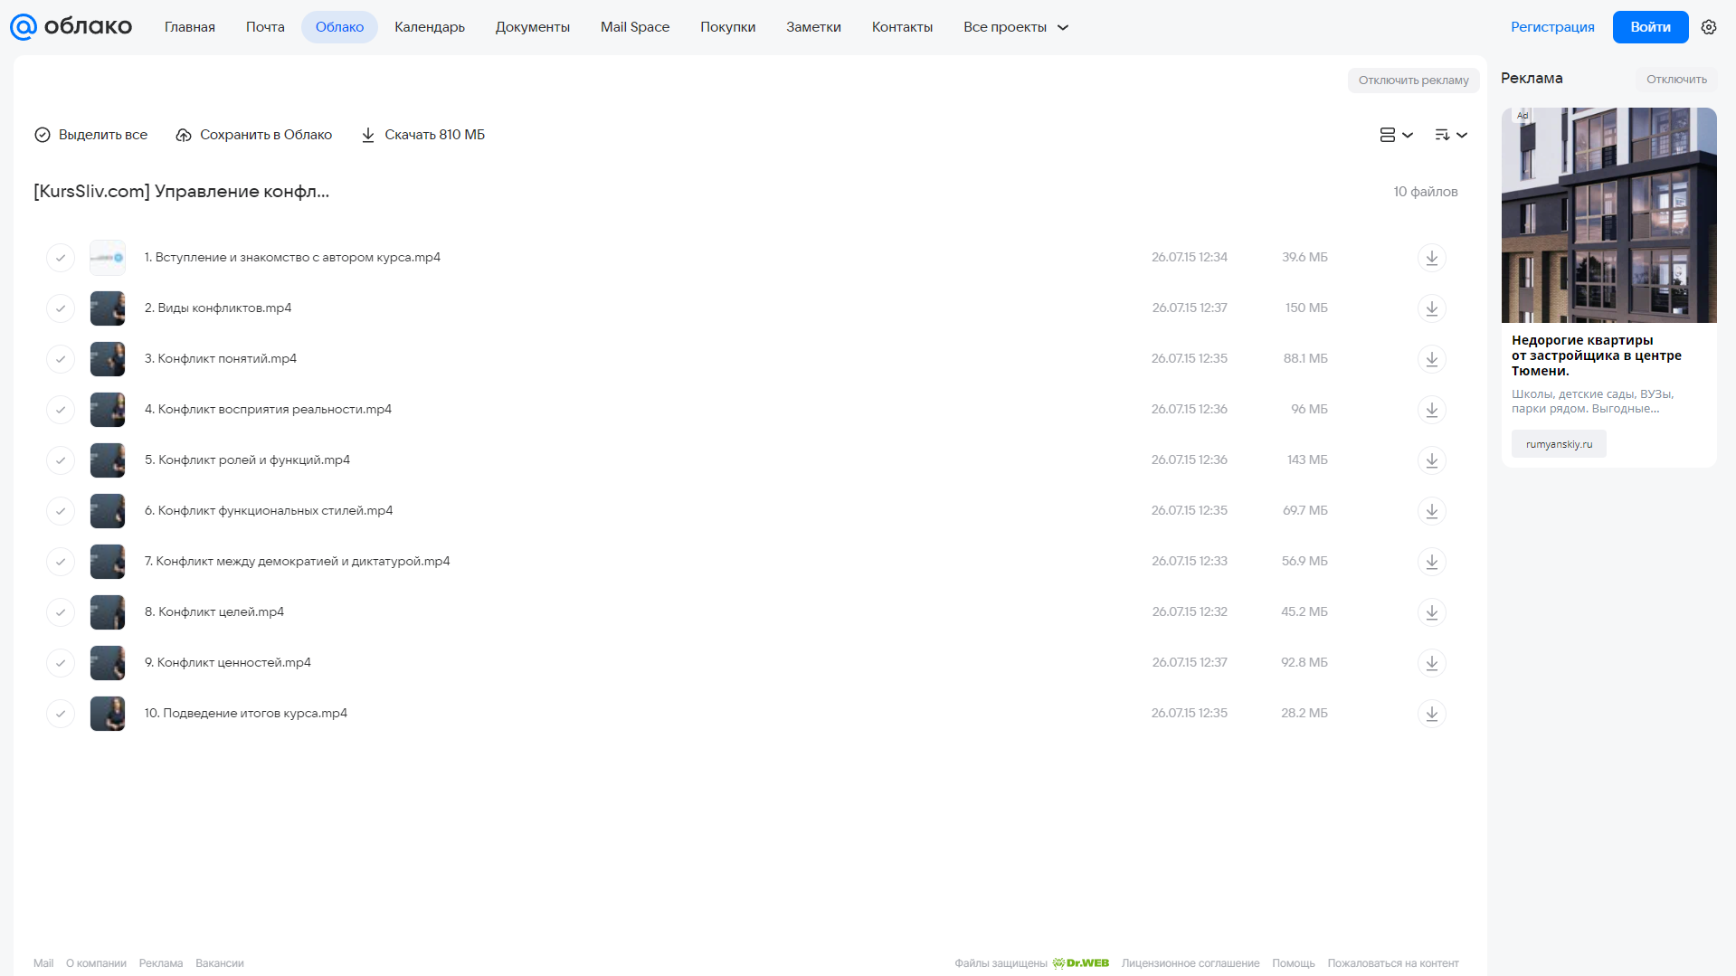The image size is (1736, 976).
Task: Download the 5. Конфликт ролей и функций file
Action: click(1431, 460)
